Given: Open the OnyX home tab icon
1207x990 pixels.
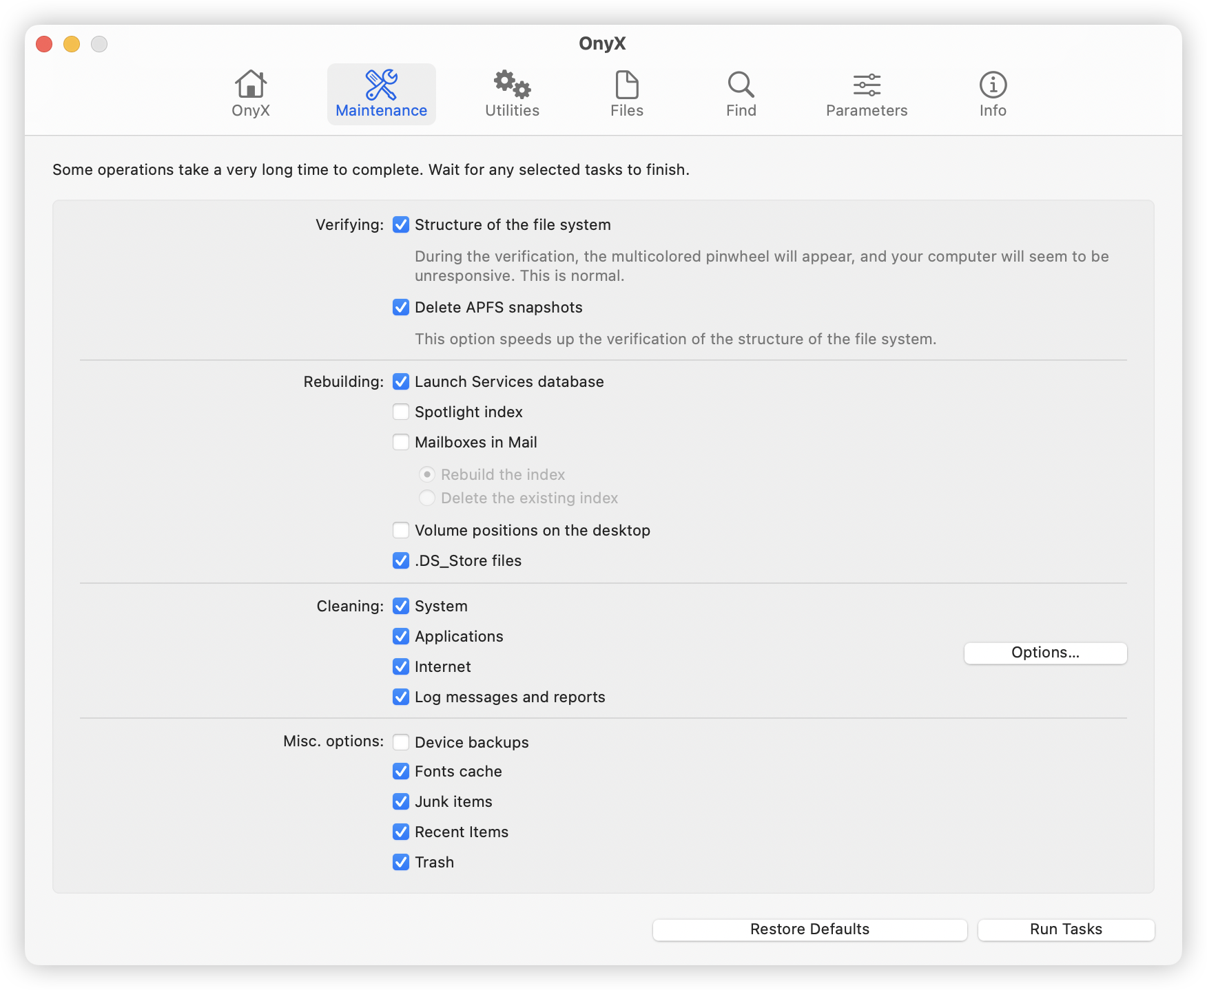Looking at the screenshot, I should (x=251, y=85).
